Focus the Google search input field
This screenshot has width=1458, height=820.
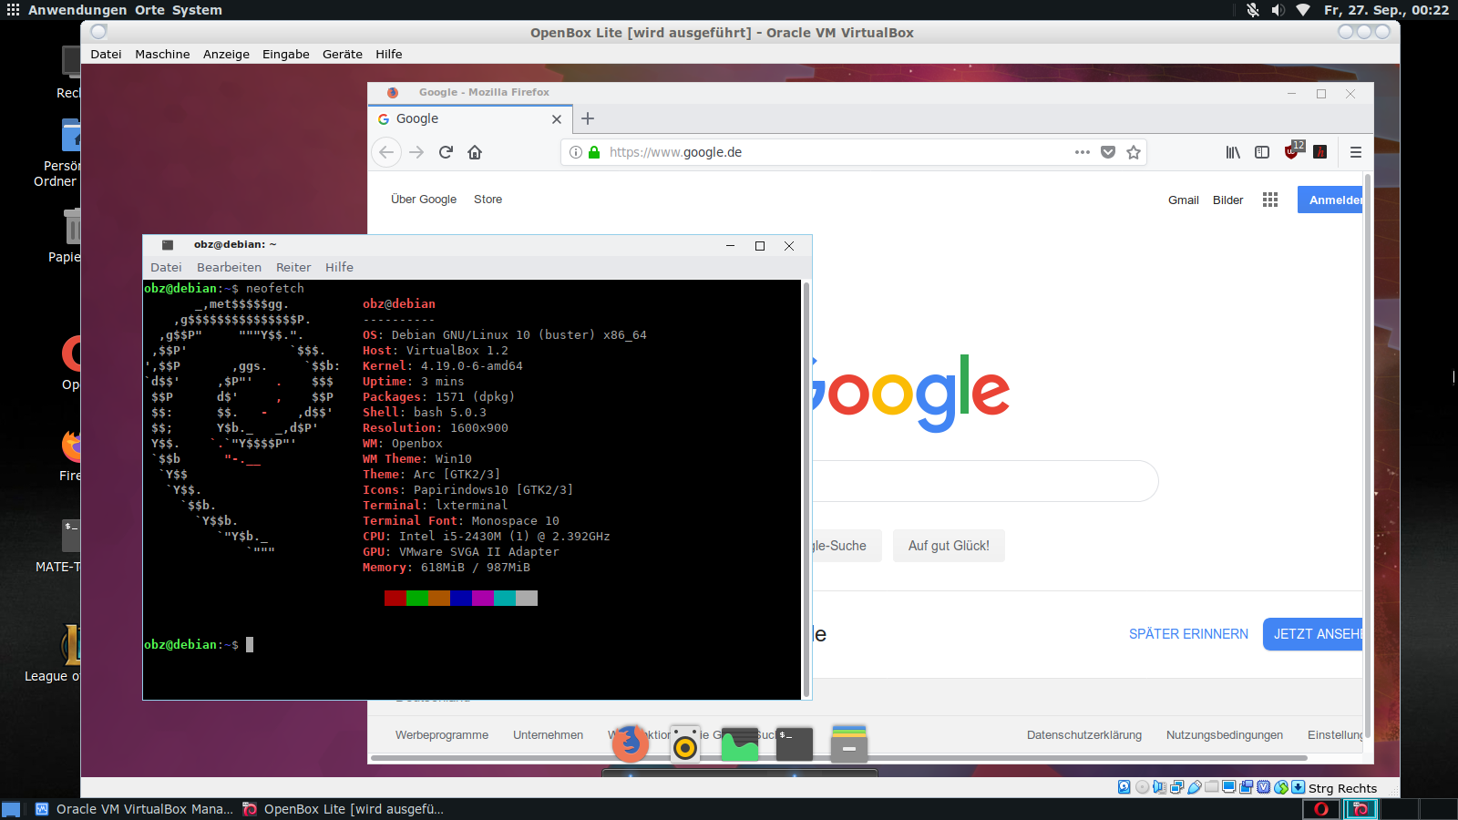point(984,481)
